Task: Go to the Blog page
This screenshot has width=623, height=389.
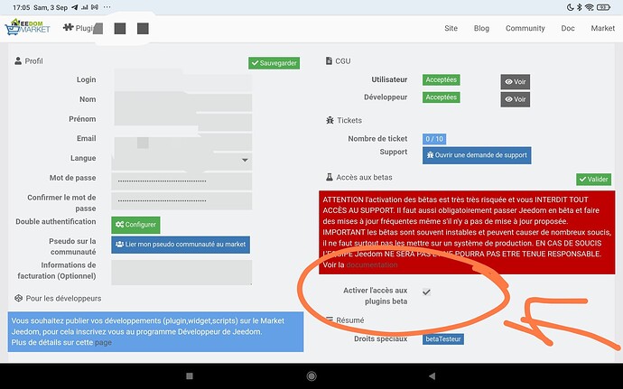Action: click(x=481, y=28)
